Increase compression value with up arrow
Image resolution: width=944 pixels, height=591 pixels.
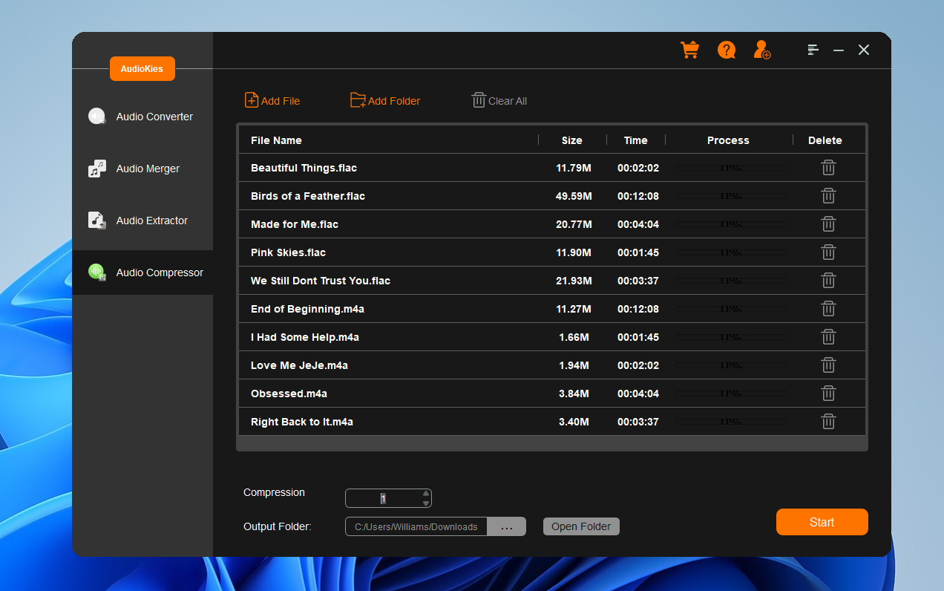click(426, 493)
